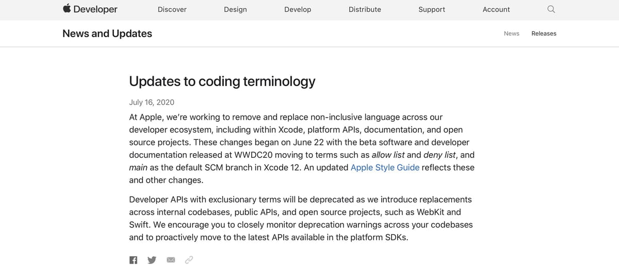This screenshot has width=619, height=277.
Task: Open the Account menu
Action: click(x=496, y=9)
